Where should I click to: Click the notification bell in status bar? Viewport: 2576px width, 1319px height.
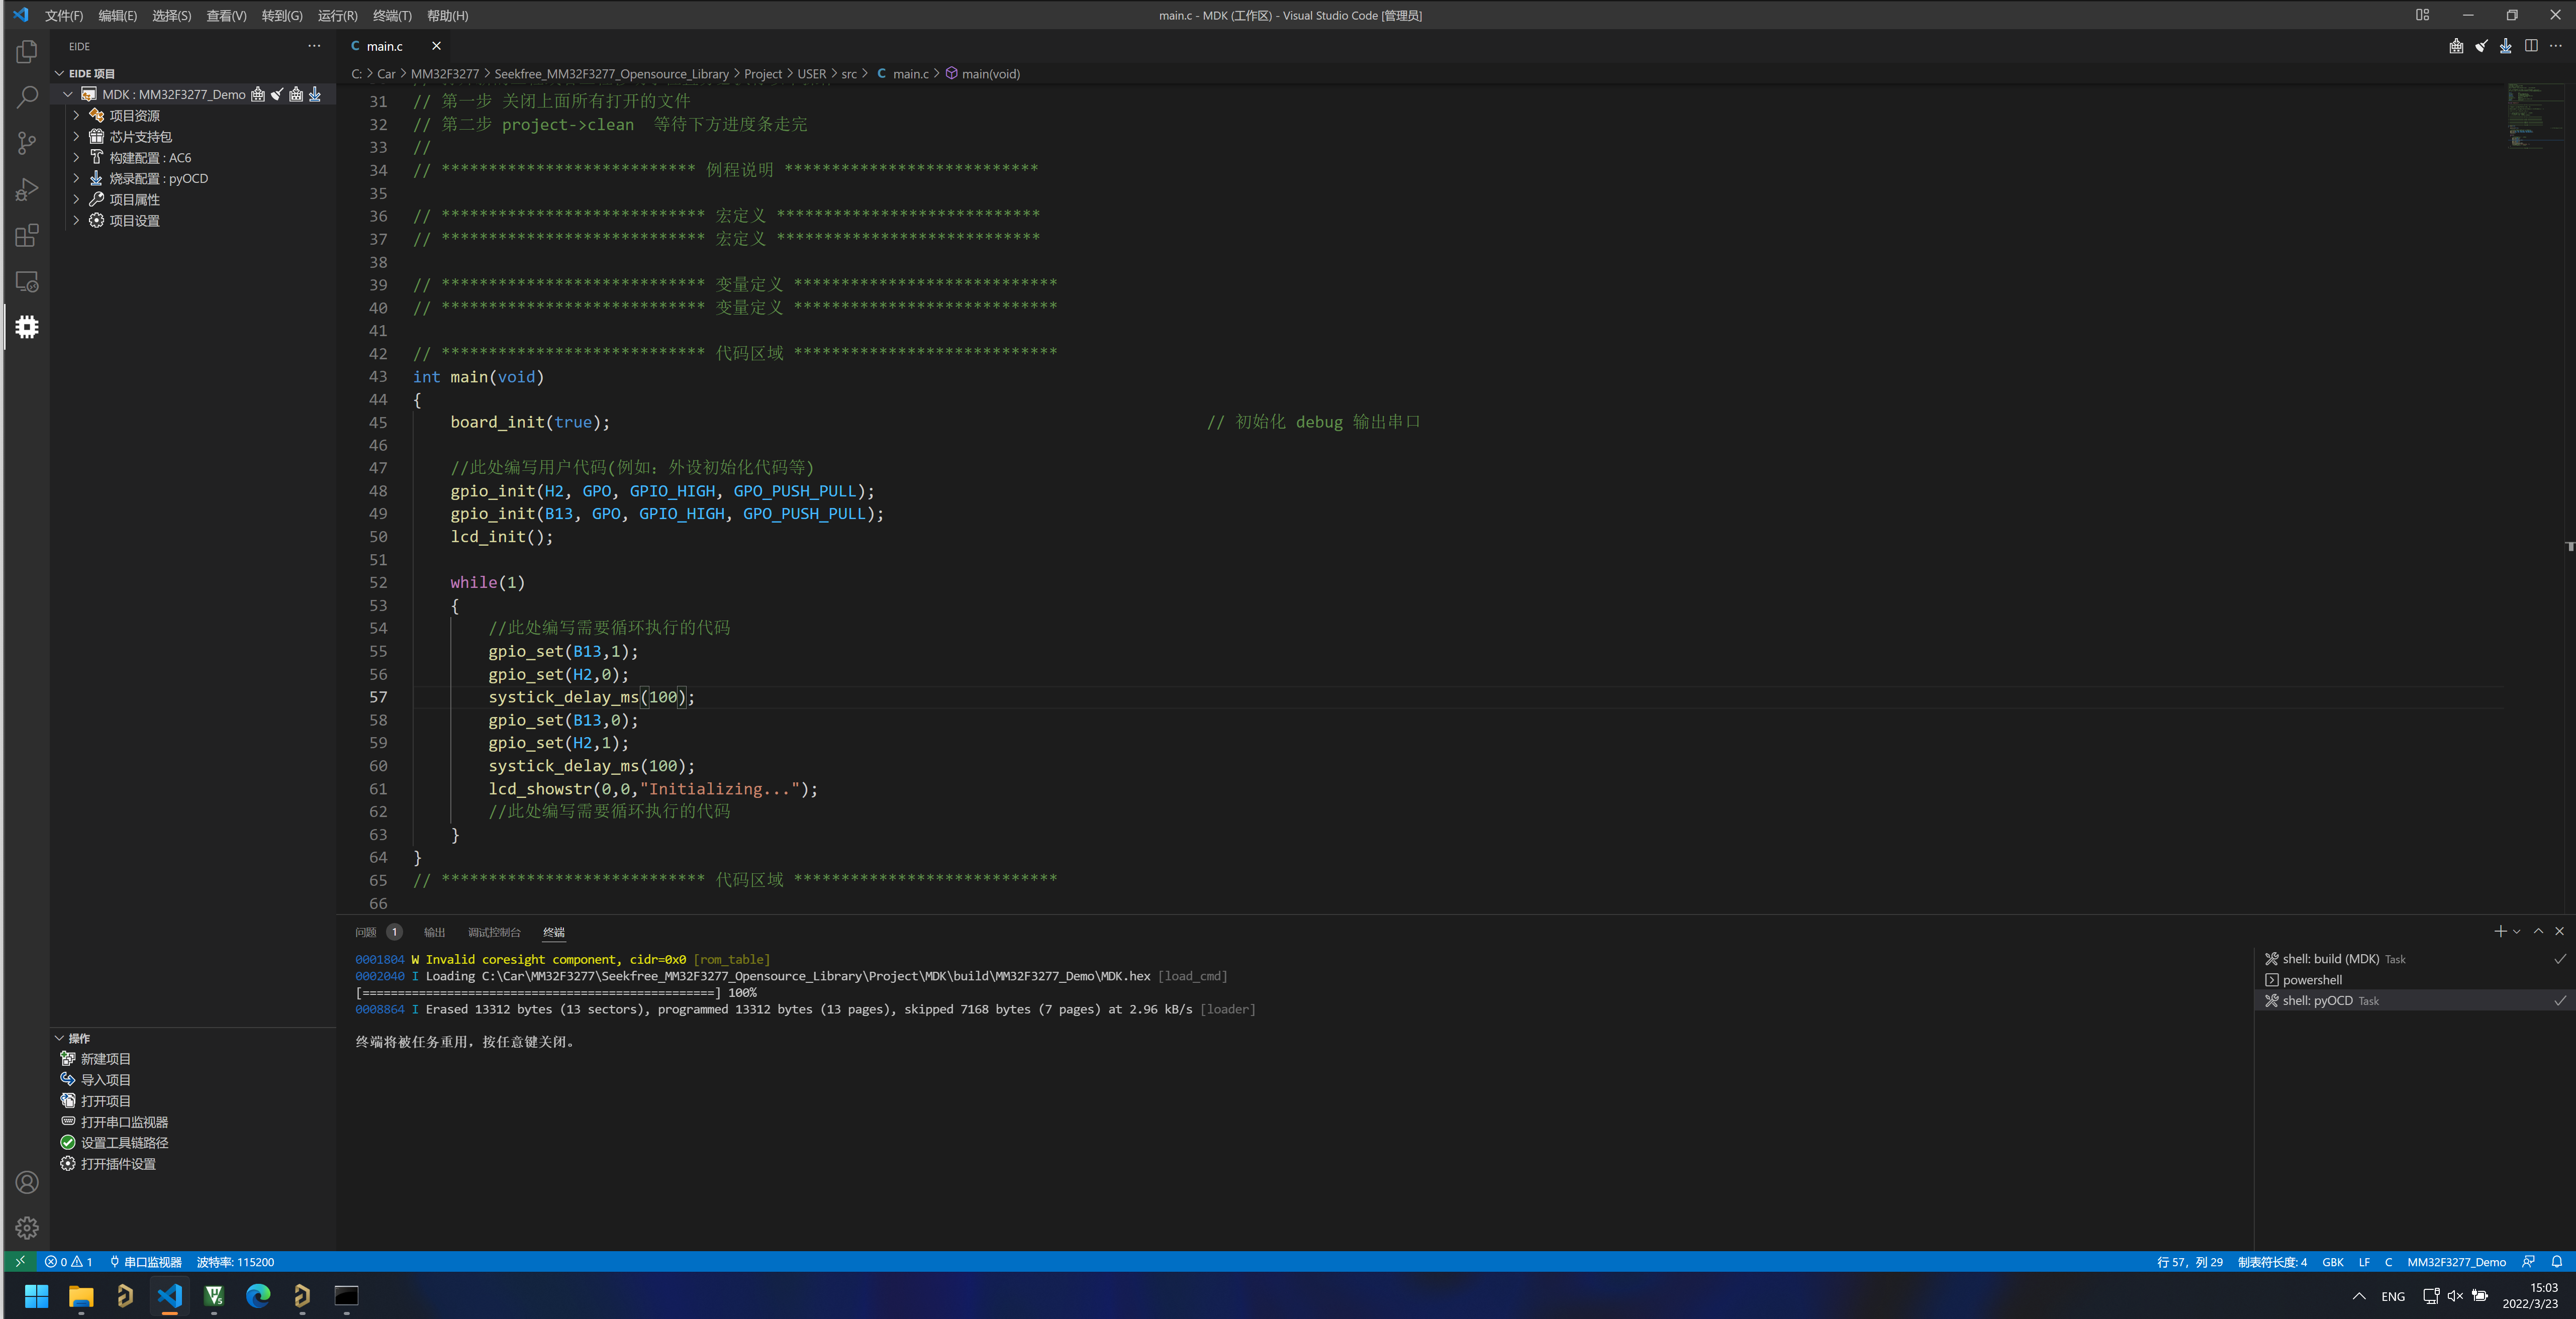pos(2556,1262)
